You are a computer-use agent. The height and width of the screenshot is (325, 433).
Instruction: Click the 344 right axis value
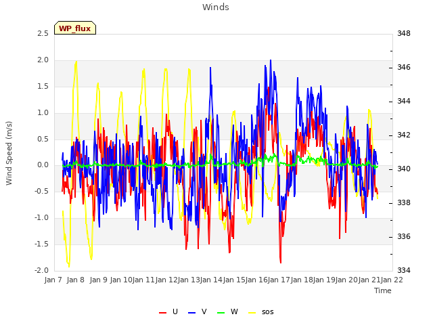point(404,101)
